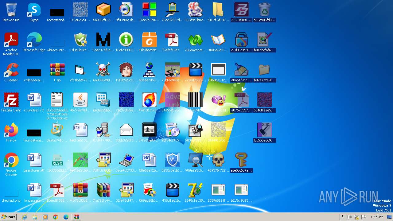Select the black M icon 5dd237af8a

(103, 42)
